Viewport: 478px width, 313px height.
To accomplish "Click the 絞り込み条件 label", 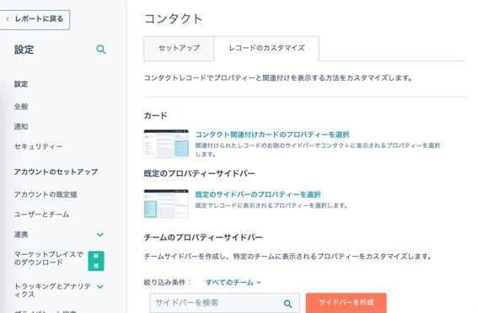I will coord(167,282).
